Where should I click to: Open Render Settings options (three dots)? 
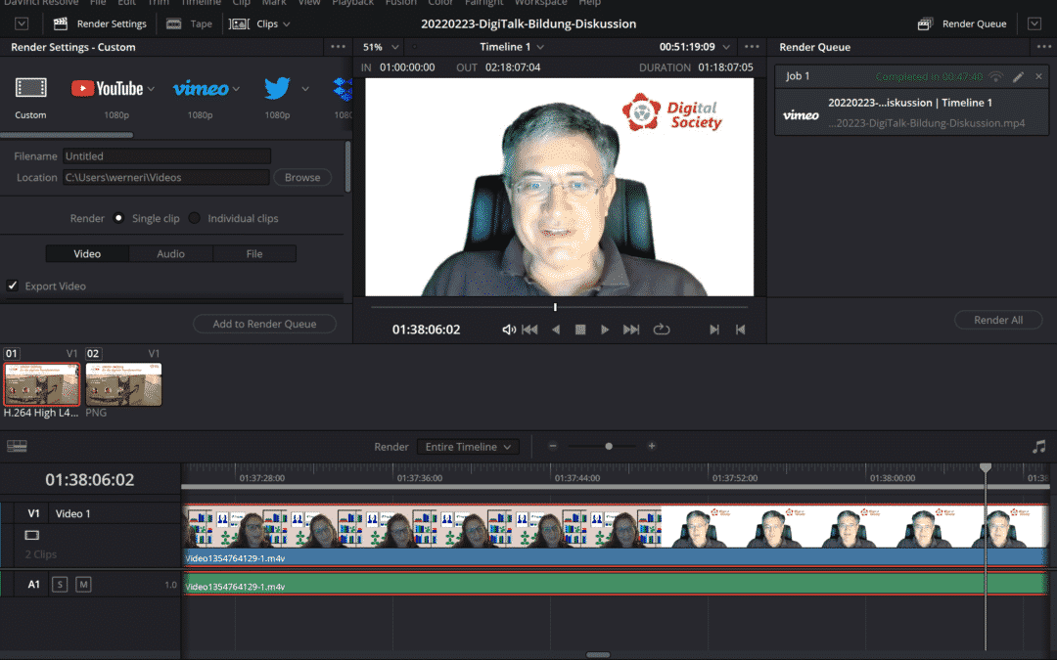pos(338,47)
